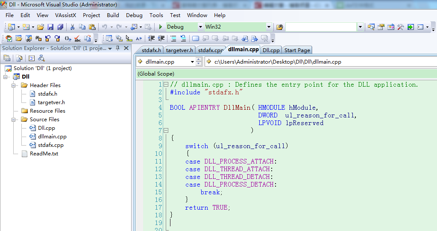The width and height of the screenshot is (437, 231).
Task: Click the Navigate Backward icon
Action: click(x=134, y=27)
